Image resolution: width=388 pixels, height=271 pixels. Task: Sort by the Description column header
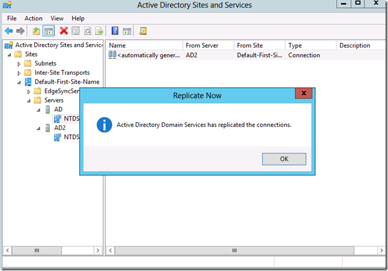(x=361, y=46)
